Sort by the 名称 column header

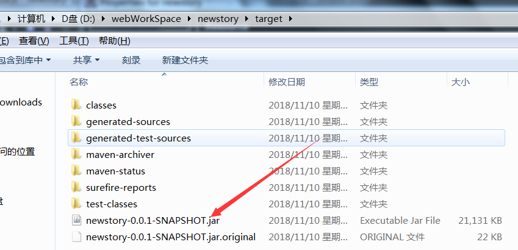point(79,82)
